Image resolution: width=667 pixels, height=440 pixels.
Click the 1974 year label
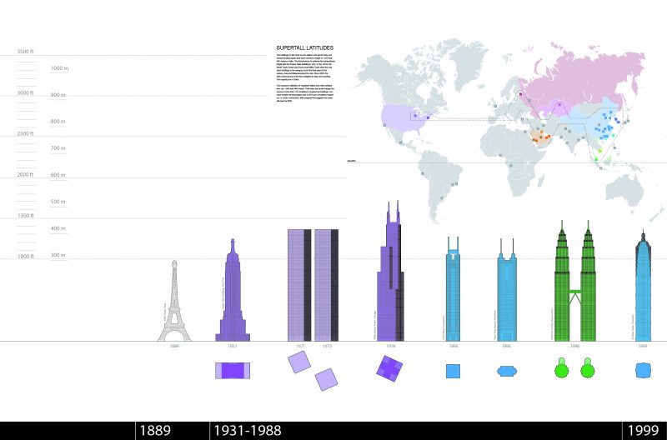point(391,347)
